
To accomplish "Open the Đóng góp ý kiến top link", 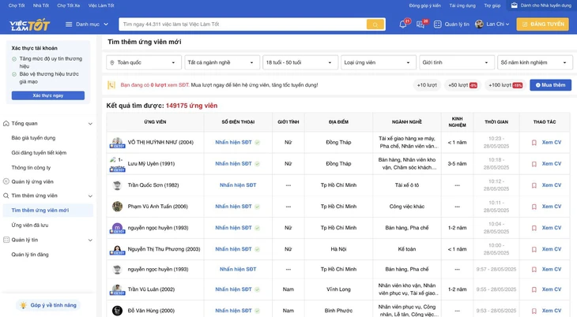I will point(425,6).
